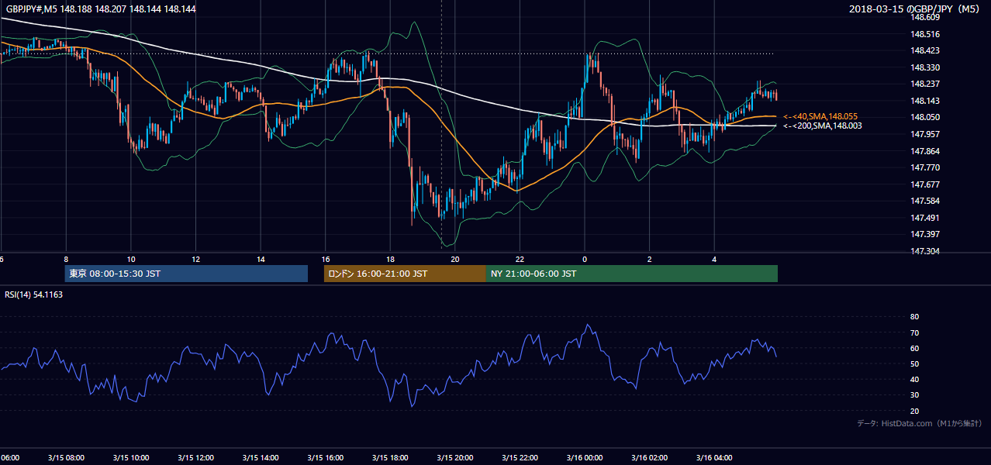Click price axis value 147.864

tap(924, 151)
